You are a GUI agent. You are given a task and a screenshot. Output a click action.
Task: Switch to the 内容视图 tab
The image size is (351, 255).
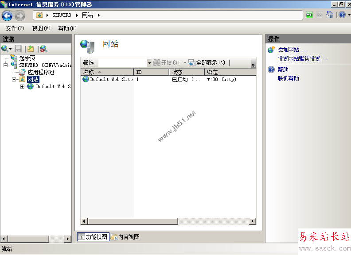125,237
